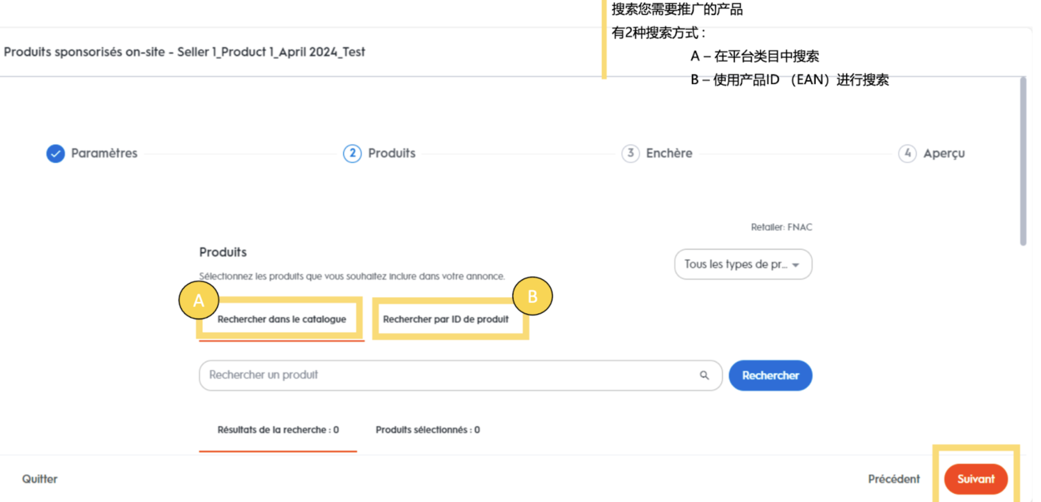This screenshot has width=1041, height=502.
Task: Switch to Rechercher par ID de produit tab
Action: (445, 320)
